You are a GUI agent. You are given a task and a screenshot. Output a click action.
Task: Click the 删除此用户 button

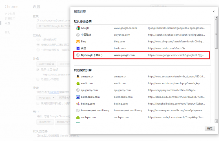pyautogui.click(x=63, y=122)
